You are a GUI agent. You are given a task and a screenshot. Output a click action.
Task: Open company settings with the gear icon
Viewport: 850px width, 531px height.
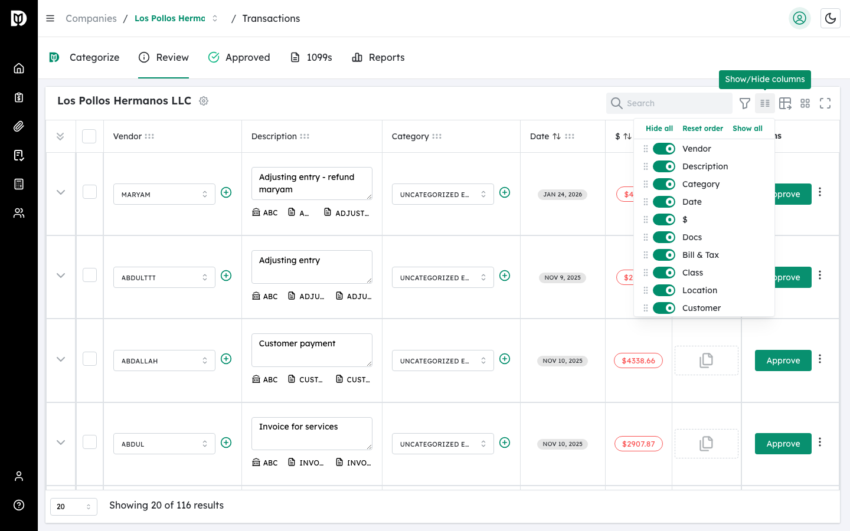click(x=203, y=101)
